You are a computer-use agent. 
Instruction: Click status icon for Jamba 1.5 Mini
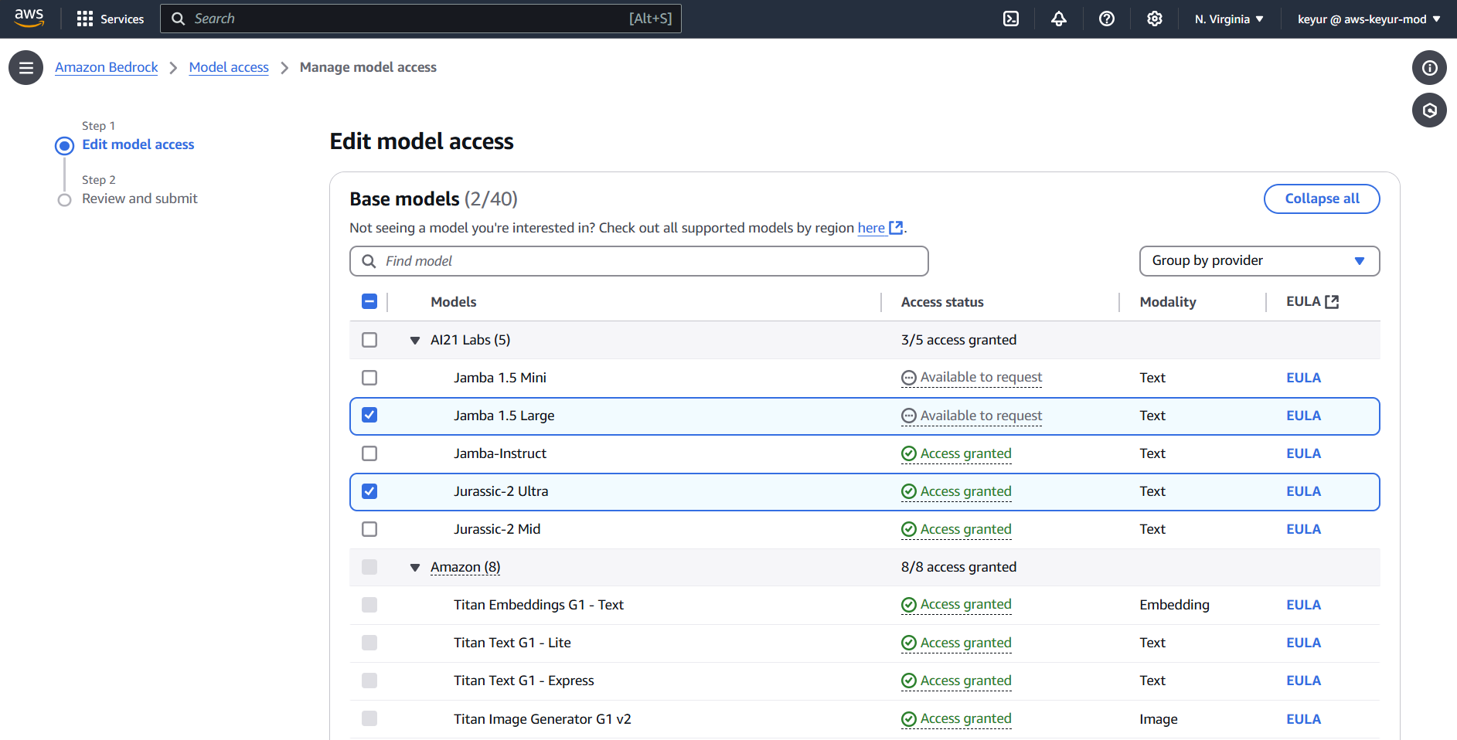pos(909,378)
